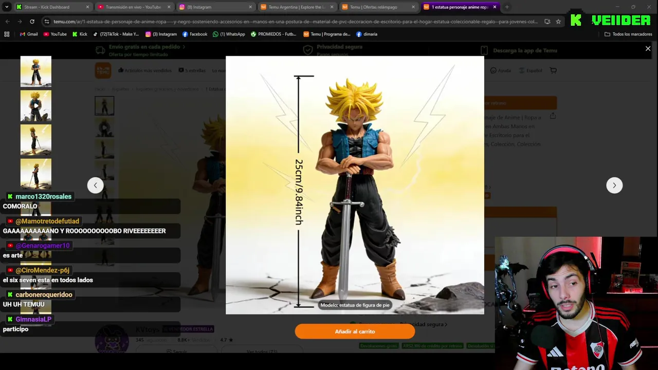This screenshot has height=370, width=658.
Task: Click the shopping cart icon in the Temu header
Action: (x=553, y=70)
